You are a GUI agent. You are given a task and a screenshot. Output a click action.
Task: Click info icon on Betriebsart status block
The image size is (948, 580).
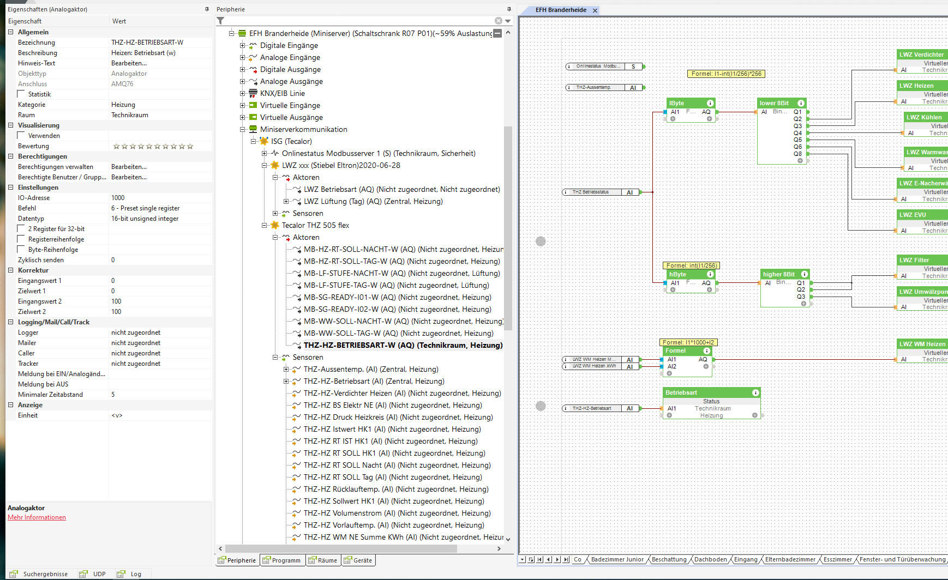755,392
